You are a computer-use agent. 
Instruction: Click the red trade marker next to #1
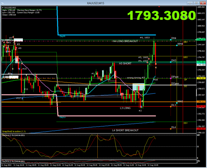point(97,74)
